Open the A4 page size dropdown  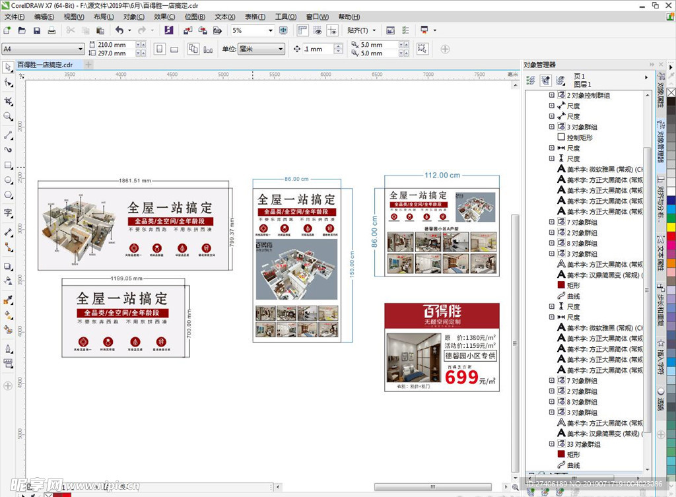[80, 49]
